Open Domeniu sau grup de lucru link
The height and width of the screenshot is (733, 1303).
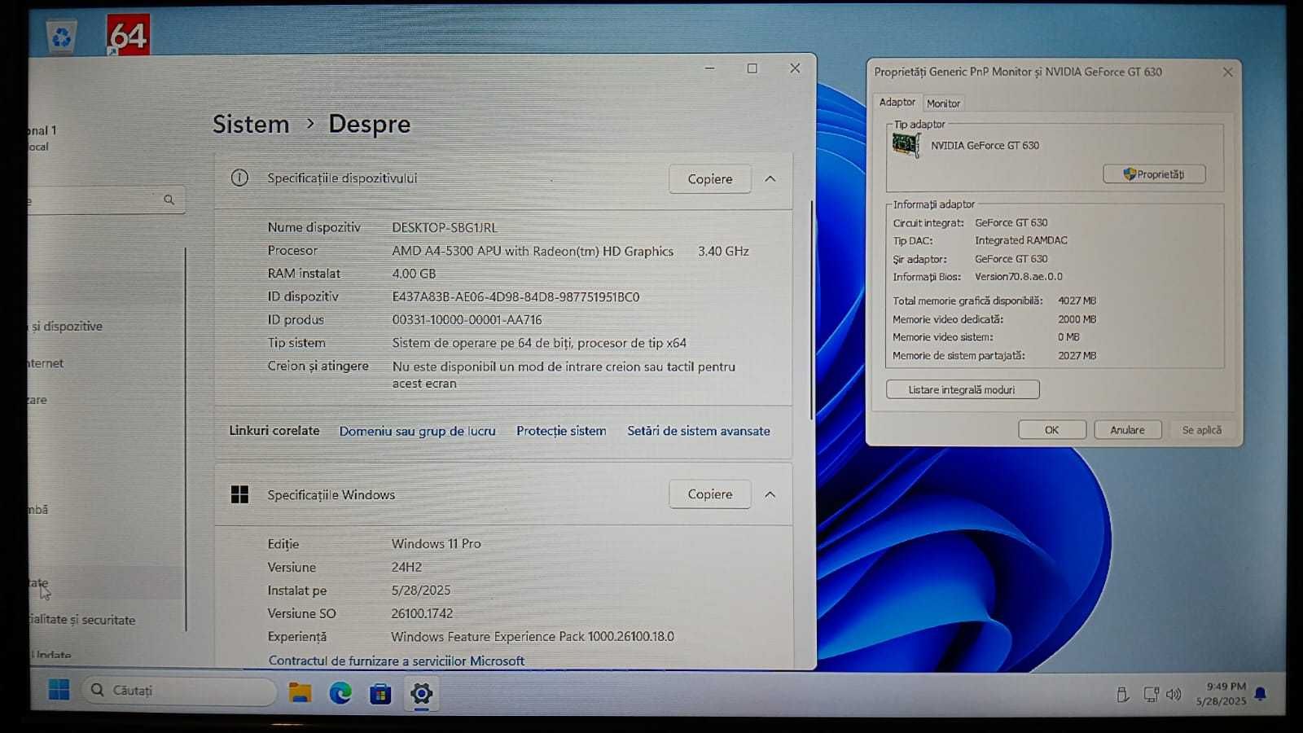coord(417,431)
